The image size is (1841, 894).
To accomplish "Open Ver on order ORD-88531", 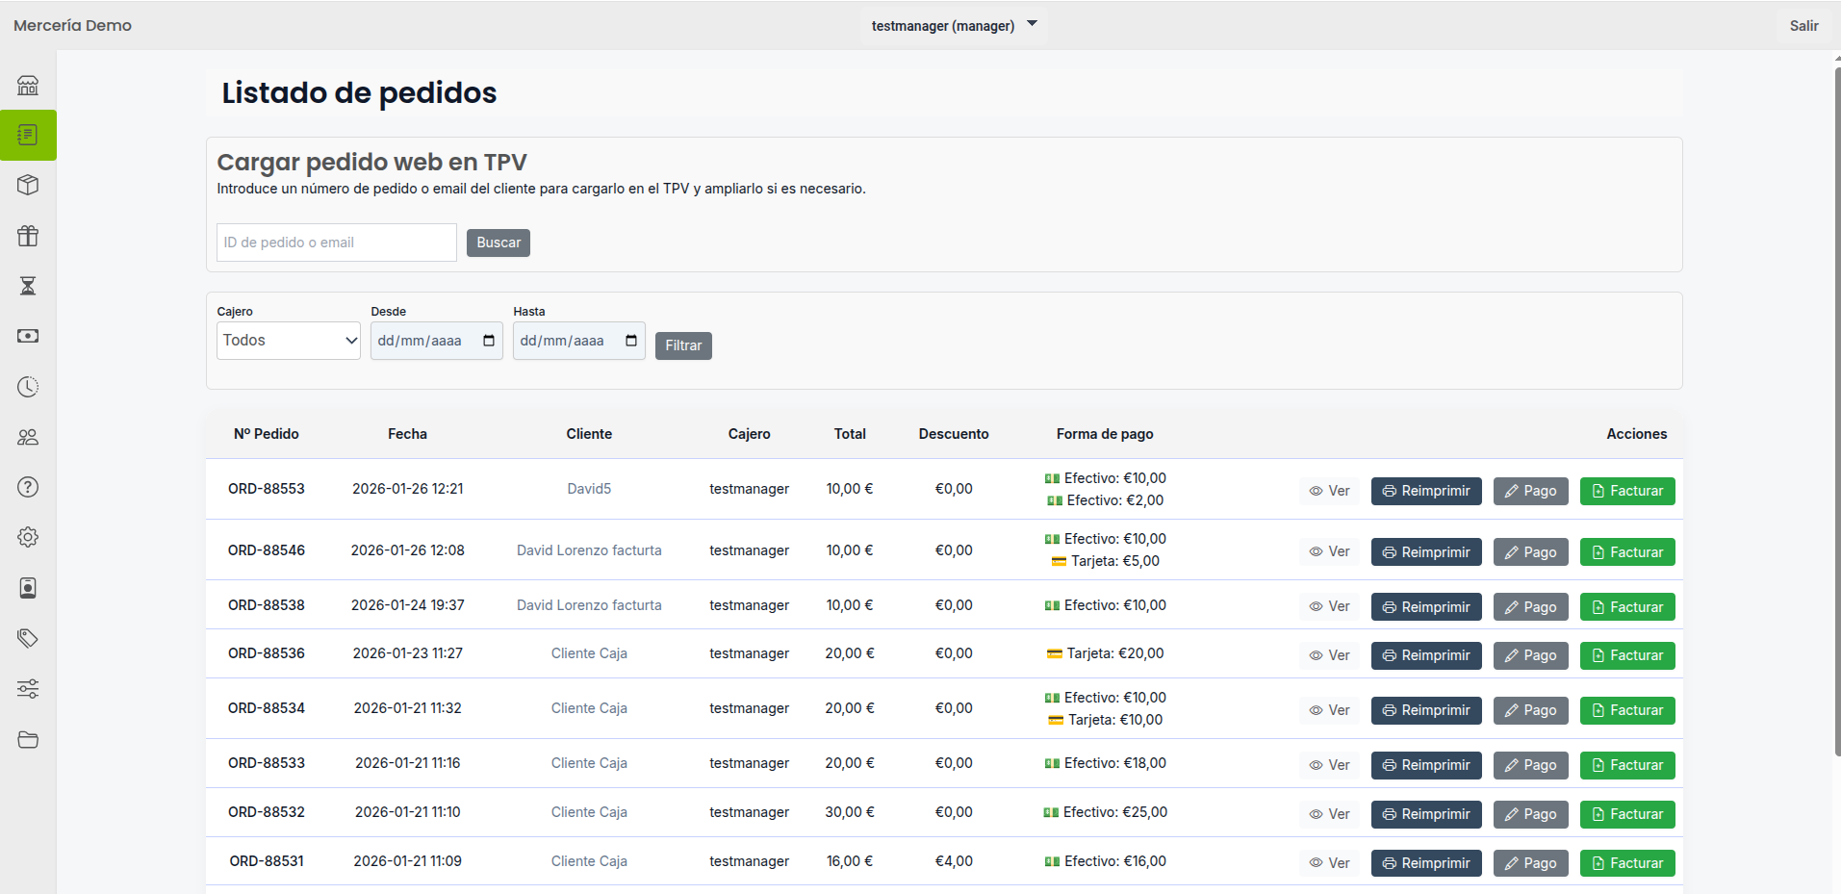I will [1329, 862].
